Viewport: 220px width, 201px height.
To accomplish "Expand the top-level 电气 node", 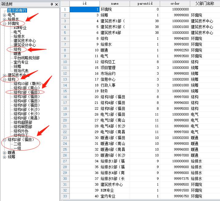I will pos(4,15).
